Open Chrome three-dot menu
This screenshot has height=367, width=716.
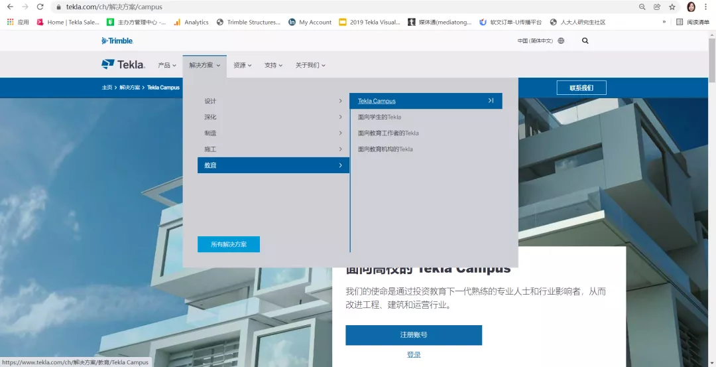(706, 7)
